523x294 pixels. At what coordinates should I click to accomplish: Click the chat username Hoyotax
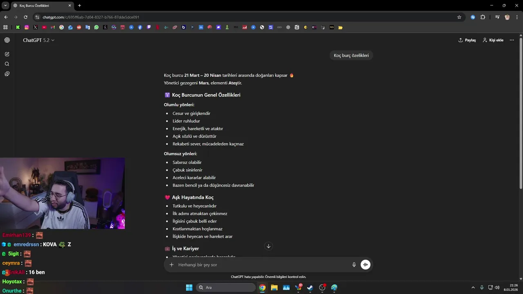pos(12,282)
